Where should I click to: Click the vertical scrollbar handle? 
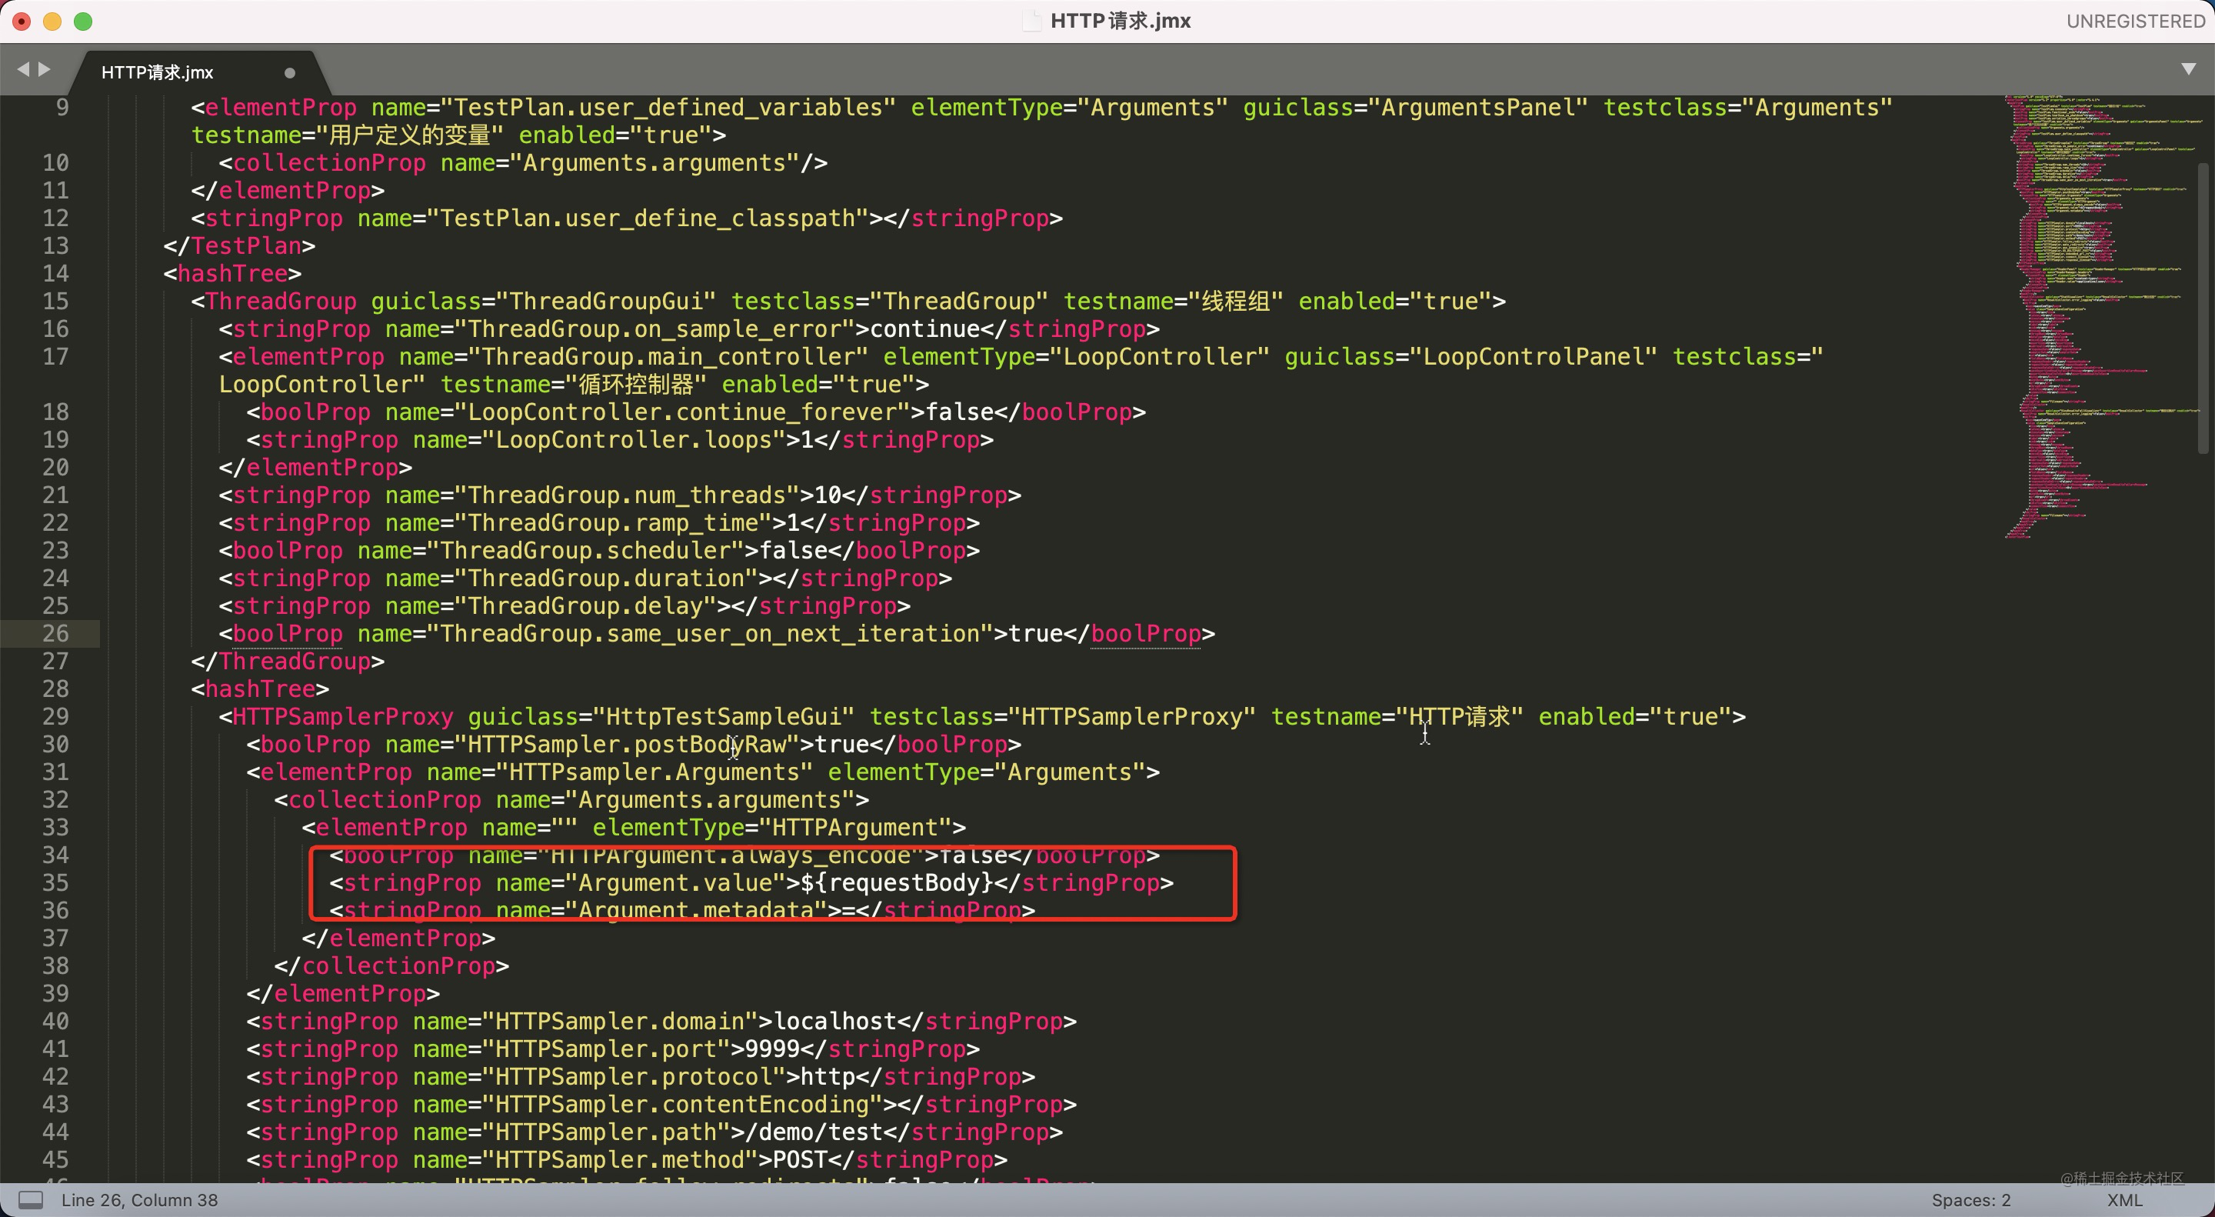click(x=2202, y=309)
